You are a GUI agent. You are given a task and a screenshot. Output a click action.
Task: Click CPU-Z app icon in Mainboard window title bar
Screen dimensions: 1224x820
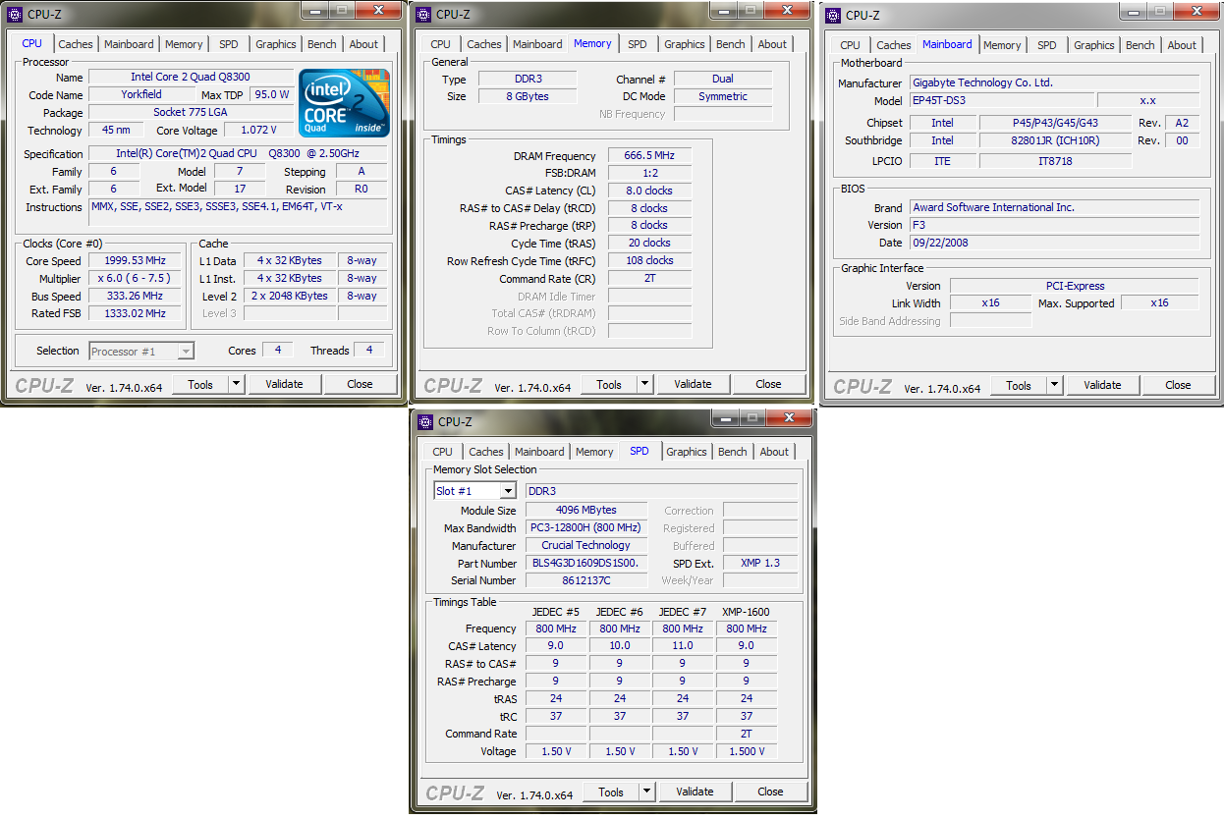[833, 15]
